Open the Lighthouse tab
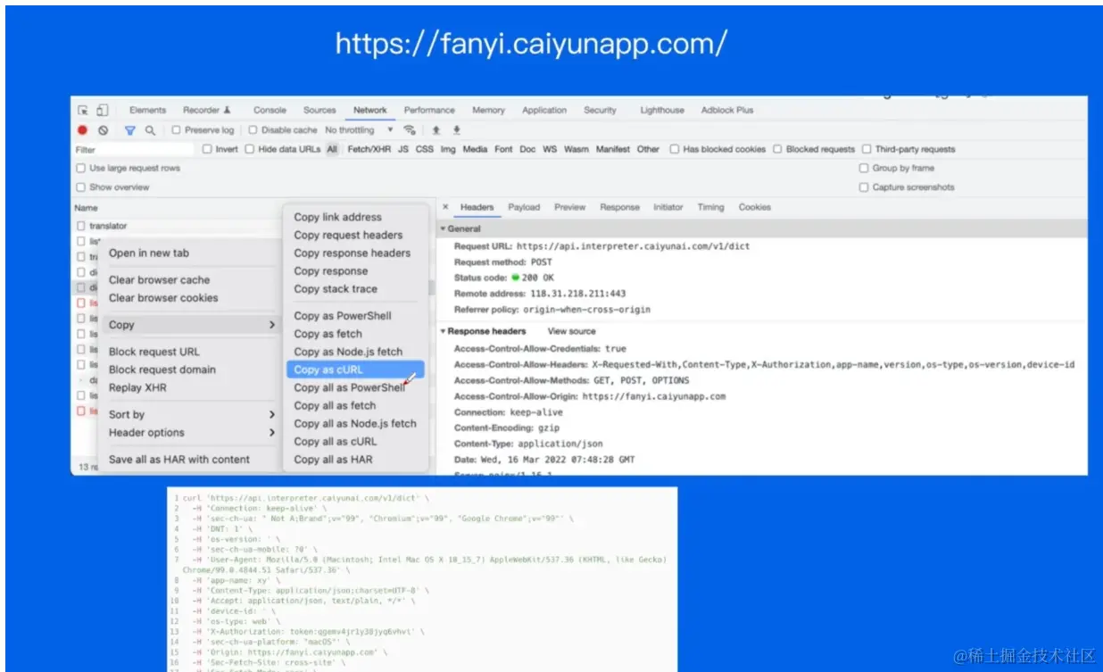This screenshot has height=672, width=1103. click(662, 111)
